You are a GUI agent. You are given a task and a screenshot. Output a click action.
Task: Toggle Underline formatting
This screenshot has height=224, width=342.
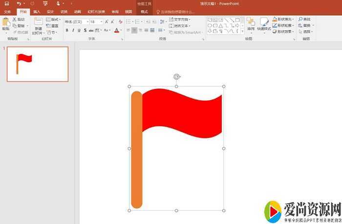[79, 30]
